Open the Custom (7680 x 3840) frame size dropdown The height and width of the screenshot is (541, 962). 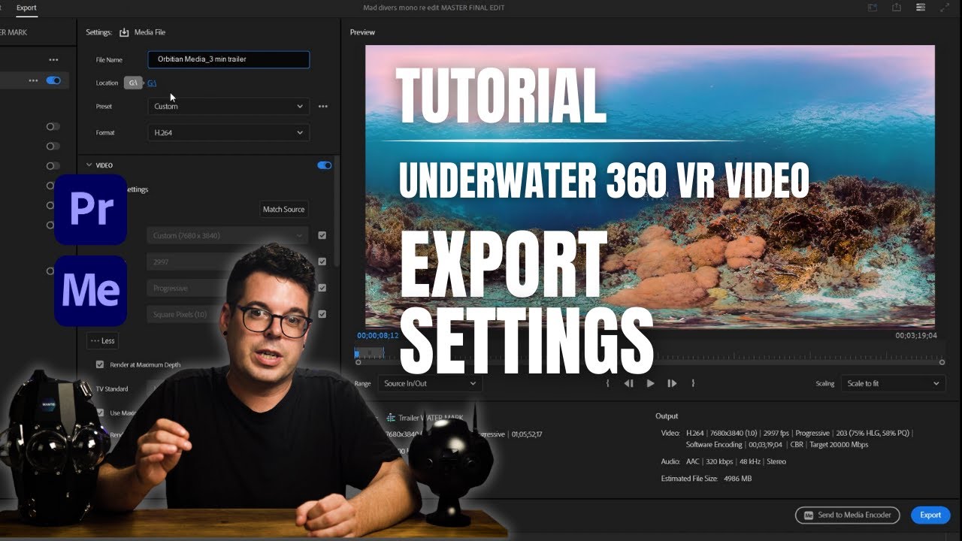(228, 236)
